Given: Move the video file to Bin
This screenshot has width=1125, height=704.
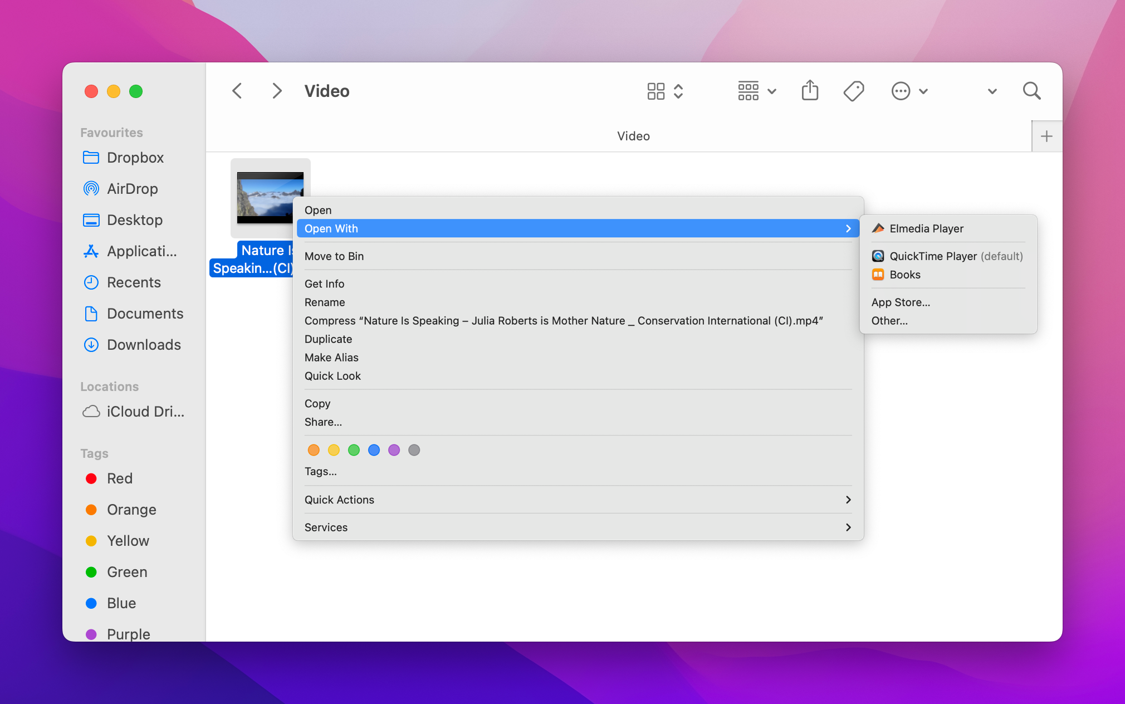Looking at the screenshot, I should (x=334, y=256).
